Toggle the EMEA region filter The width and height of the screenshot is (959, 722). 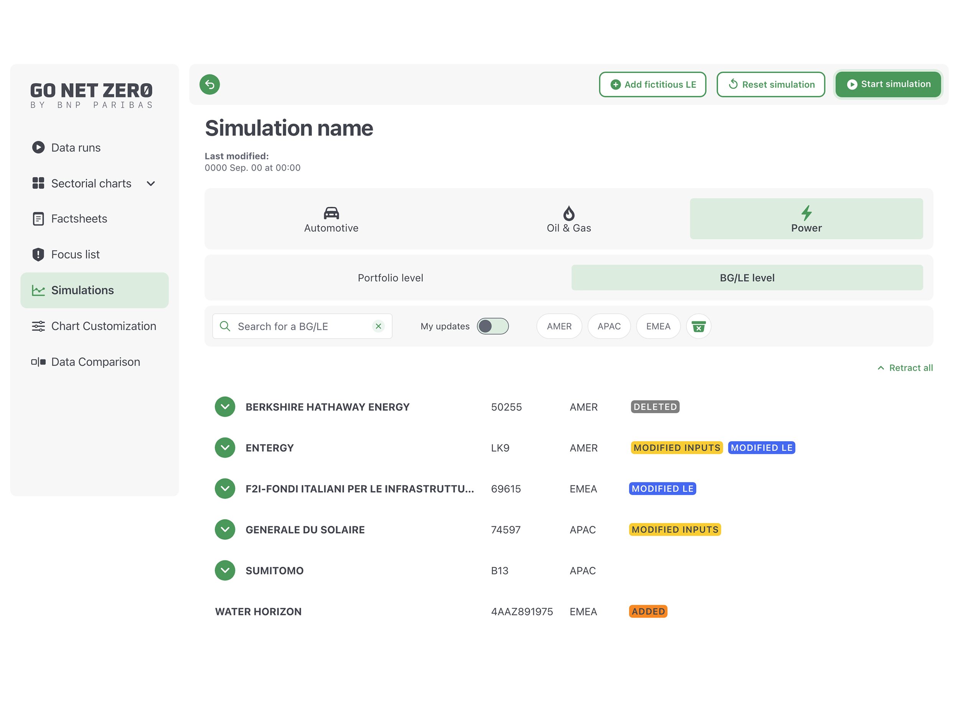658,326
